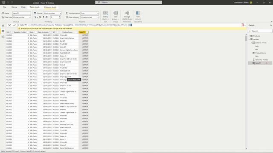Screen dimensions: 273x153
Task: Click the Tamanho Pedido column header
Action: [x=20, y=32]
